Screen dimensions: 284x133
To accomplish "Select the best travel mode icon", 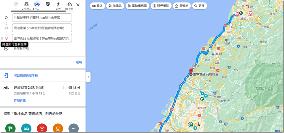I will point(16,4).
